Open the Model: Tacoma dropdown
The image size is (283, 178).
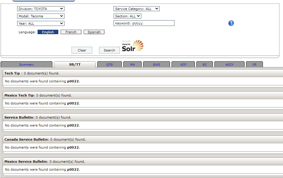[x=41, y=16]
